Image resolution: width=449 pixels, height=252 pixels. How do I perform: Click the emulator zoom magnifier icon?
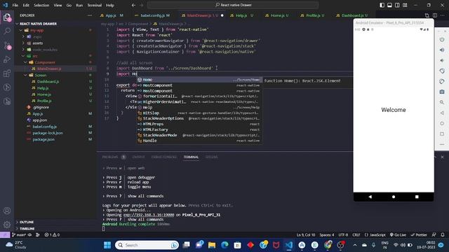[x=442, y=102]
